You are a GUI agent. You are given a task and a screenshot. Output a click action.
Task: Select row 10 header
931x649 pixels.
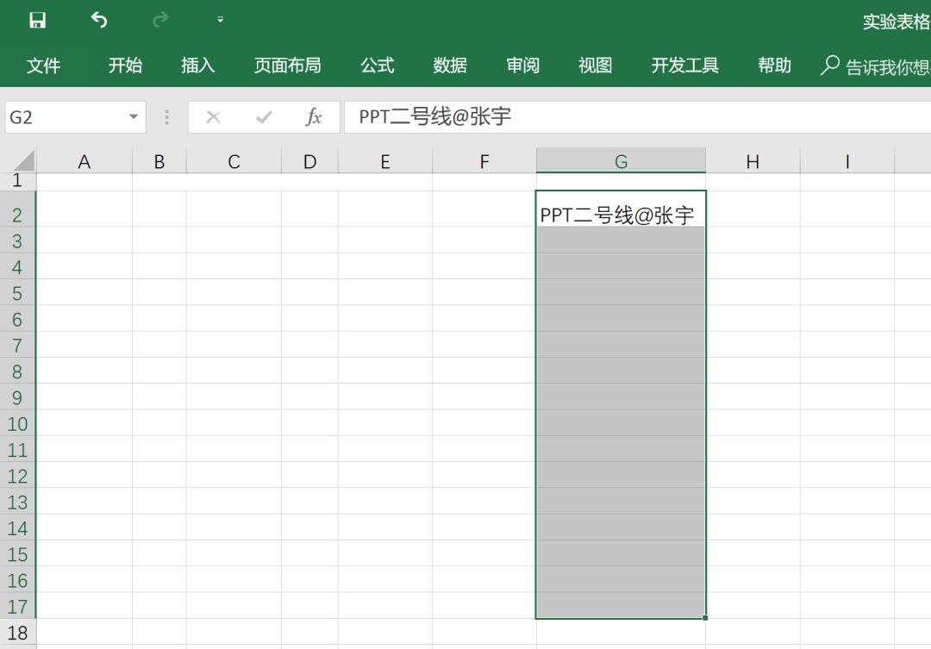pyautogui.click(x=17, y=424)
